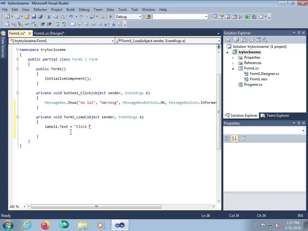Screen dimensions: 308x231
Task: Refresh the Solution Explorer tree
Action: pos(243,40)
